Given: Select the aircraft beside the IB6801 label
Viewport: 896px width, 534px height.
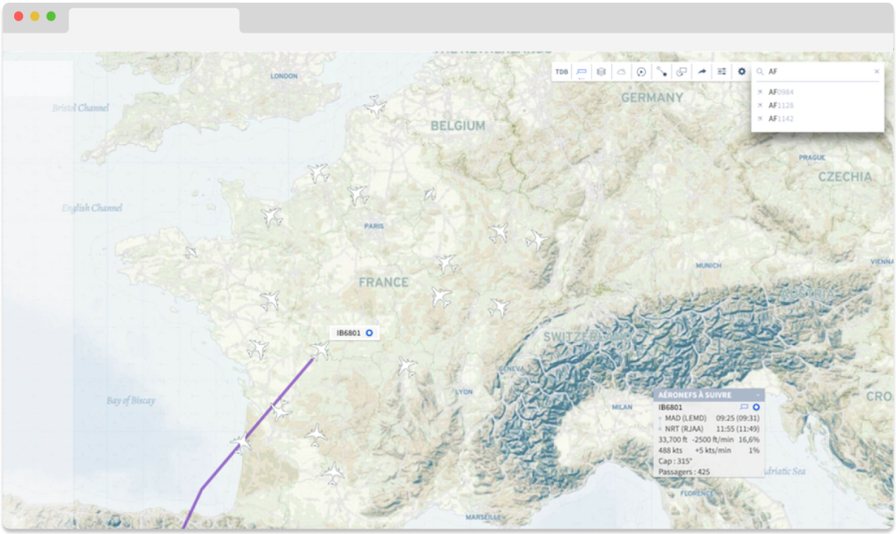Looking at the screenshot, I should 321,350.
